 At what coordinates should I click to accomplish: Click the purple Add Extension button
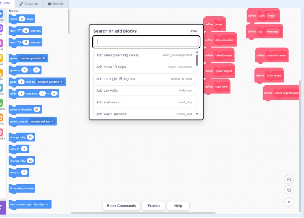pyautogui.click(x=3, y=208)
